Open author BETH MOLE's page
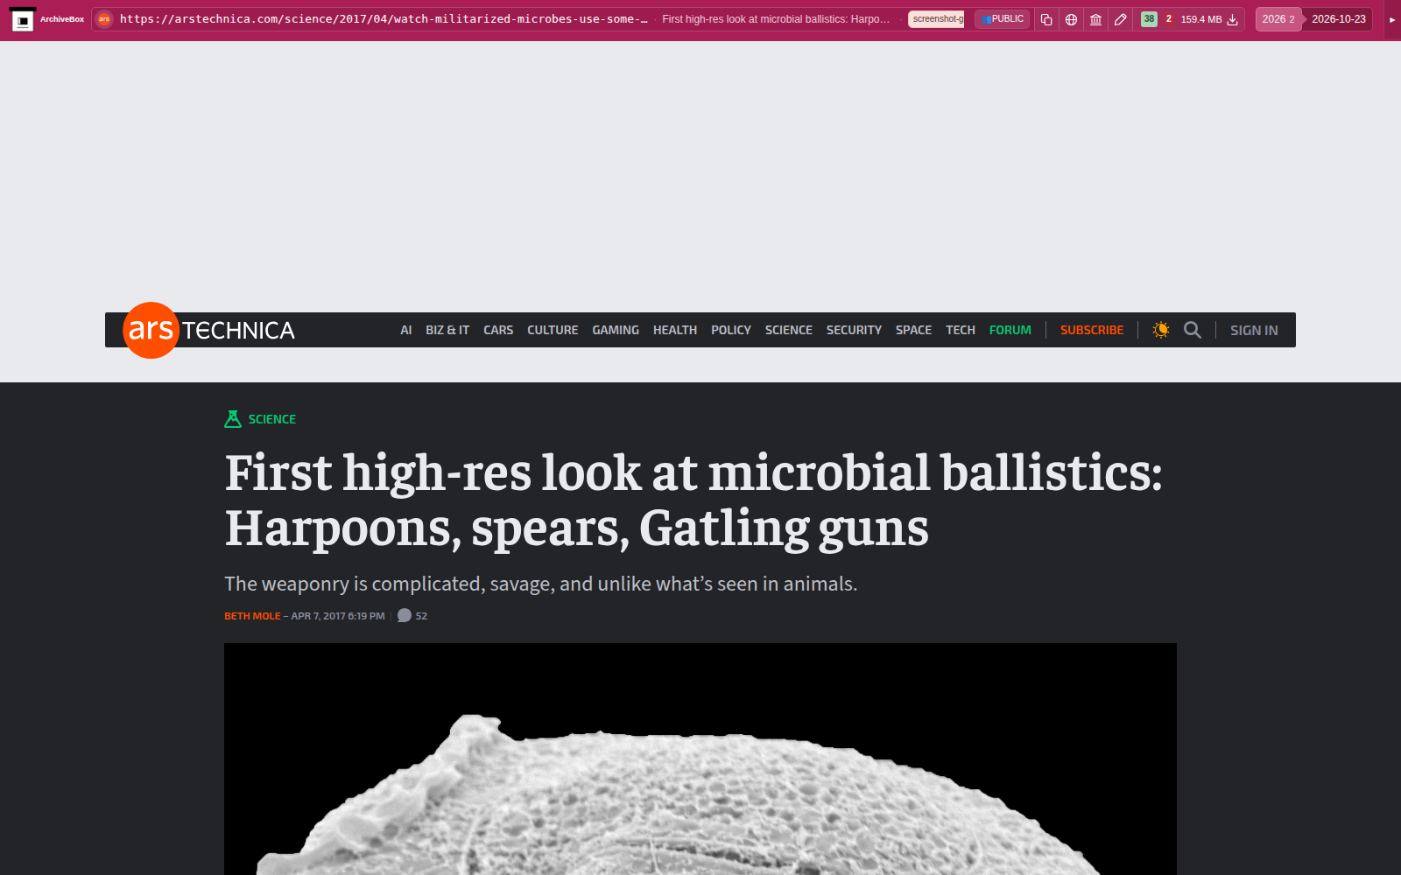Image resolution: width=1401 pixels, height=875 pixels. tap(252, 616)
